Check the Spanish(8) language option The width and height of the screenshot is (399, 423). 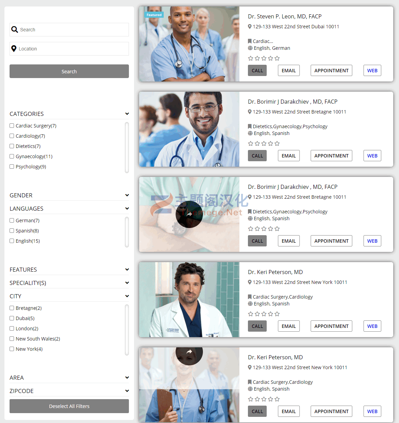[12, 231]
